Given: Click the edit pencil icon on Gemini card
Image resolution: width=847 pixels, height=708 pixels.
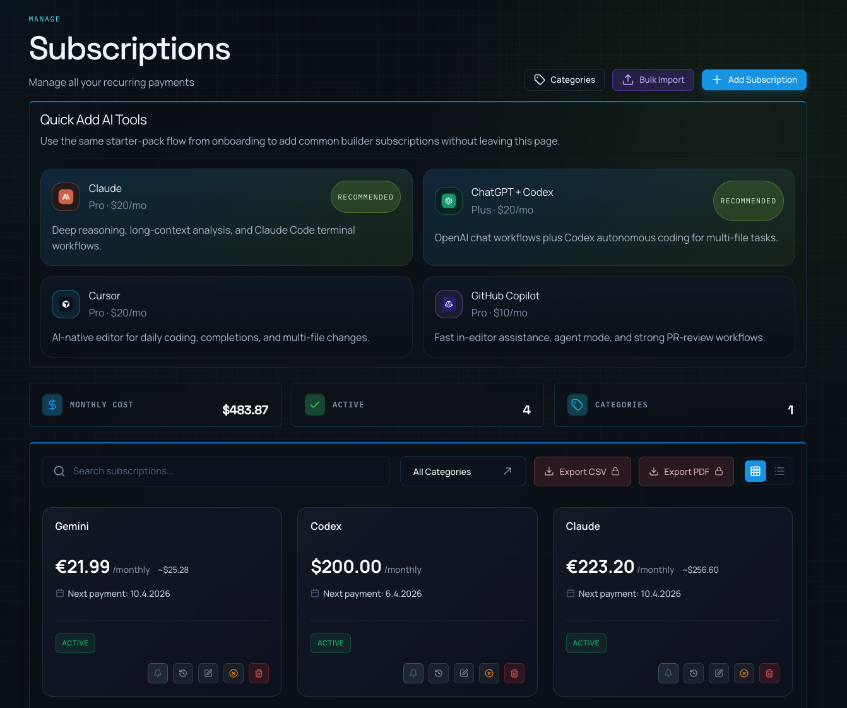Looking at the screenshot, I should coord(208,673).
